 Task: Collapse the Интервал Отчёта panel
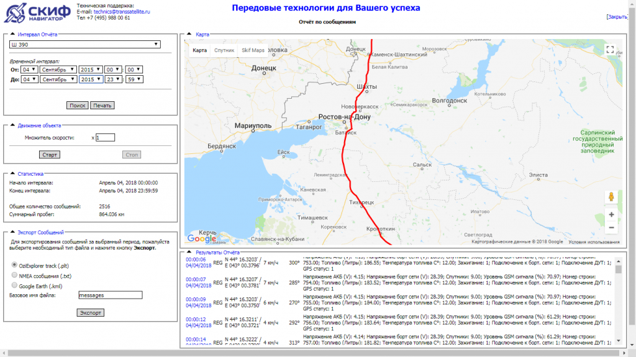[x=12, y=34]
